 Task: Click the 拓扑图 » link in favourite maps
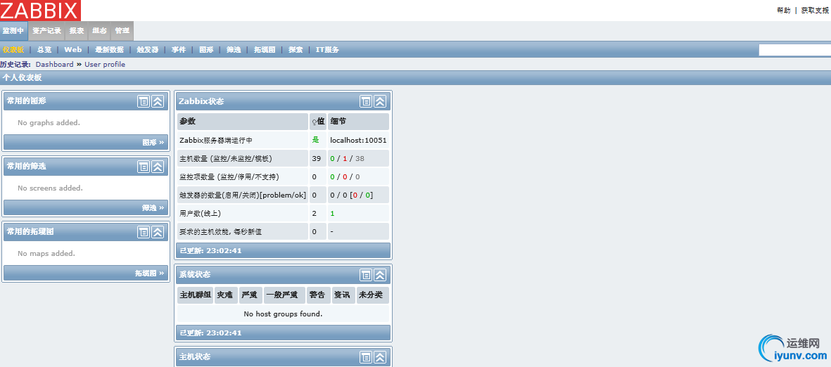click(x=149, y=273)
